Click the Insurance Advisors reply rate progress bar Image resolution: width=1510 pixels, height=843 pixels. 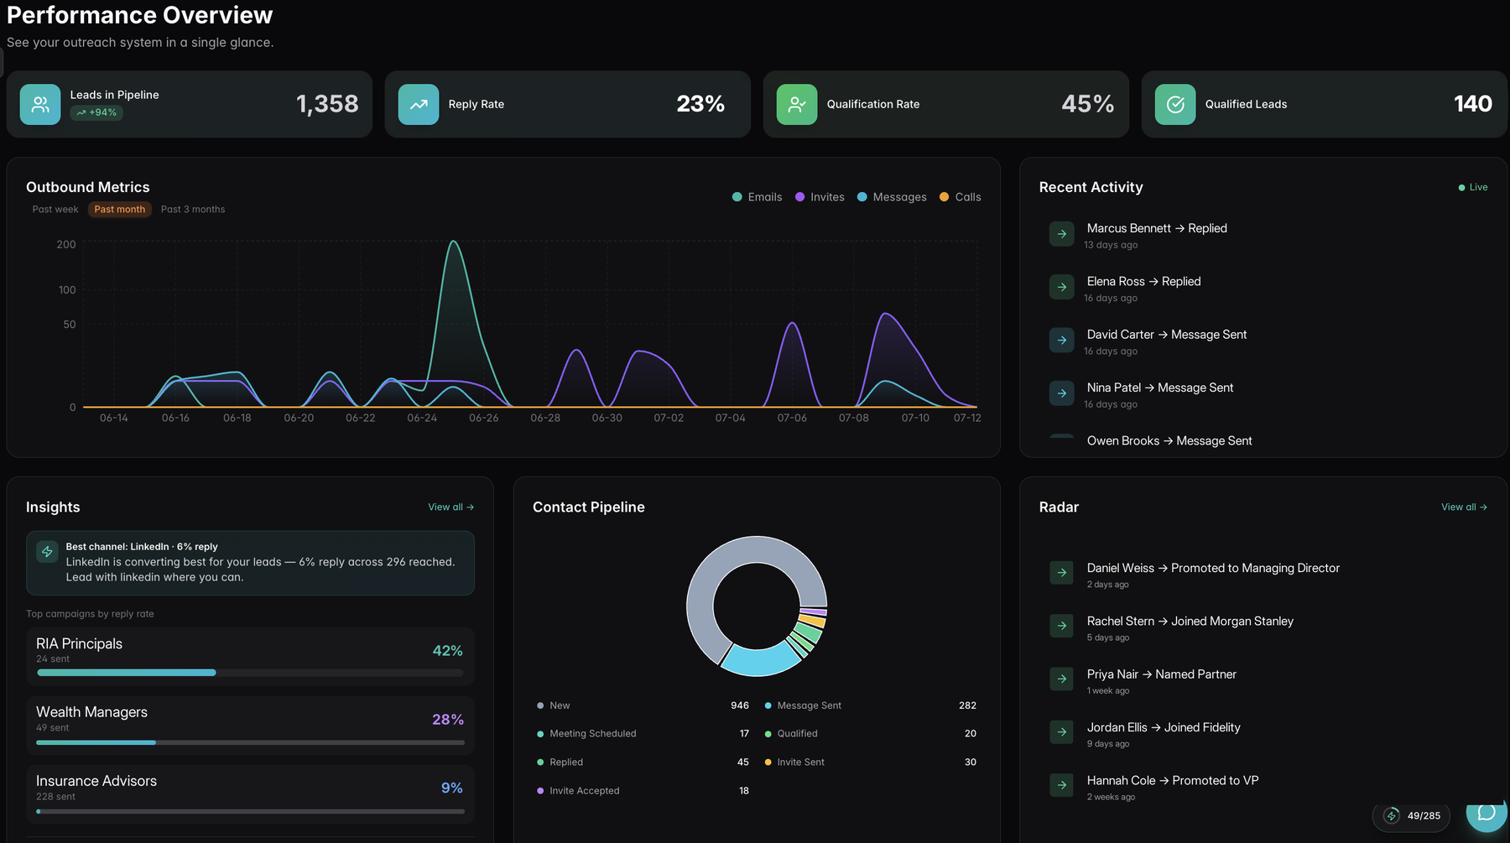click(250, 811)
